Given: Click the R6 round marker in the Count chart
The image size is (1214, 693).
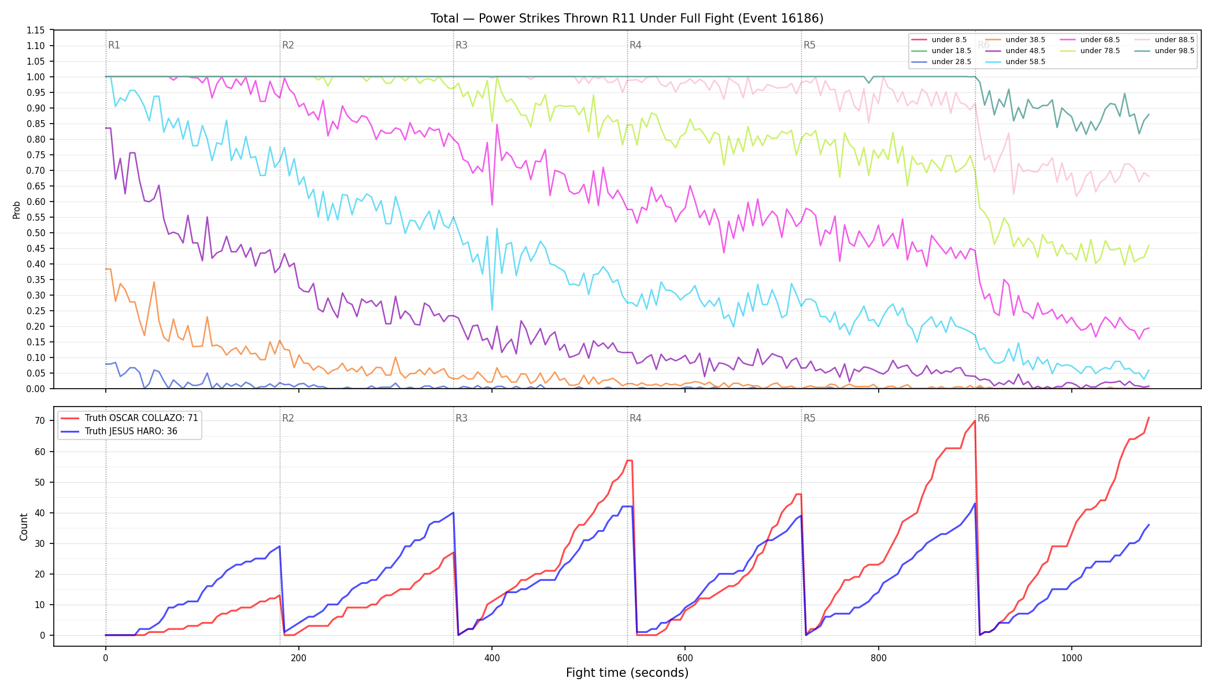Looking at the screenshot, I should pos(983,418).
